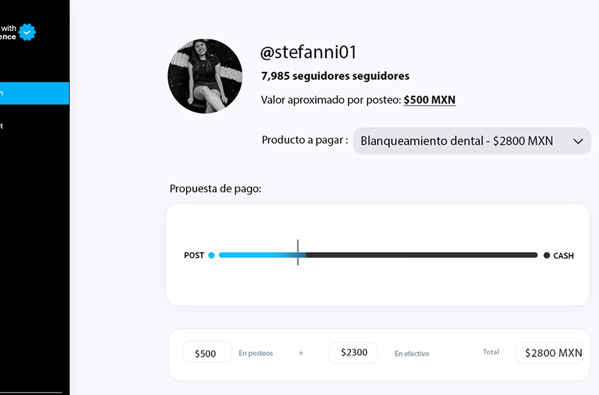Click the $2300 En efectivo input field
599x395 pixels.
353,352
